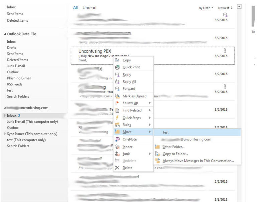The image size is (259, 204).
Task: Choose the @unconfusing.com move destination
Action: coord(197,139)
